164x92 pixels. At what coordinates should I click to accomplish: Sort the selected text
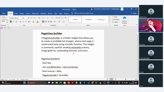click(63, 18)
